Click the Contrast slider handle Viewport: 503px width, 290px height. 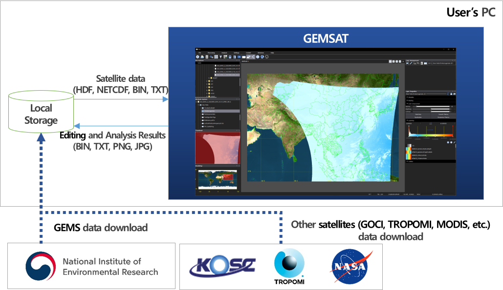coord(431,112)
